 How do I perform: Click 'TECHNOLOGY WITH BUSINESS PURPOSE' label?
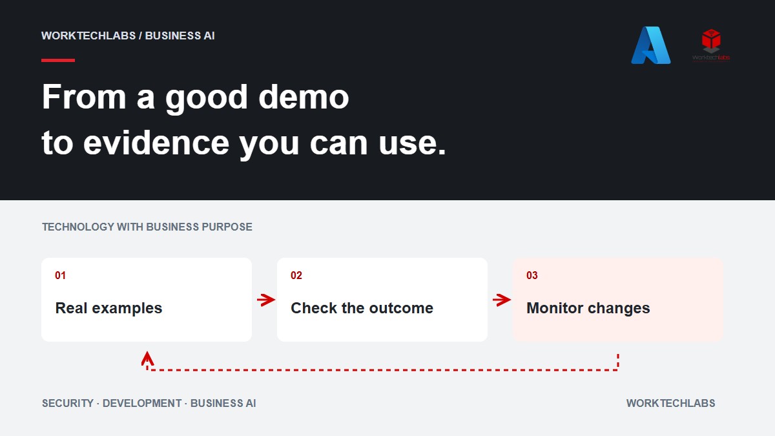[x=147, y=227]
